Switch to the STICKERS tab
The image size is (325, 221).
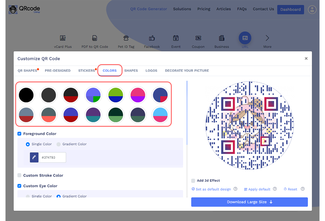coord(86,71)
